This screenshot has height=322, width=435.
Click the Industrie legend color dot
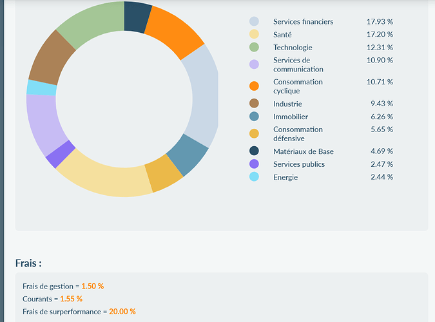tap(254, 104)
